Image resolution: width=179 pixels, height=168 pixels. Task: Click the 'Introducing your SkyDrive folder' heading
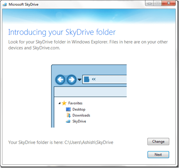pos(62,33)
